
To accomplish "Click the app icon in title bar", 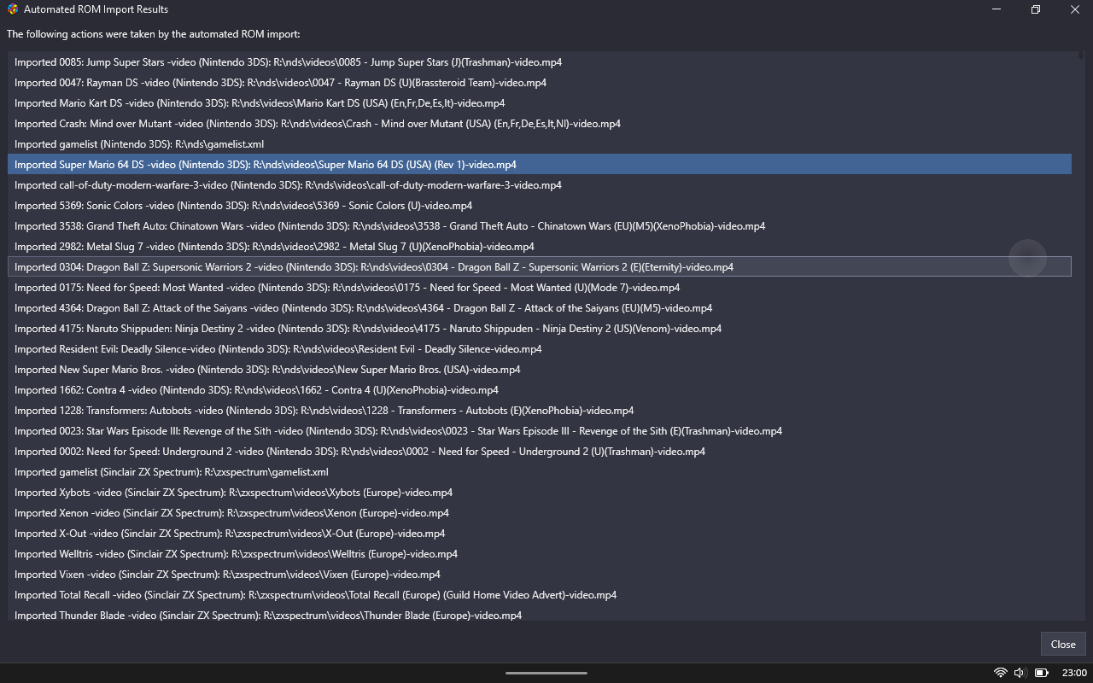I will click(12, 9).
